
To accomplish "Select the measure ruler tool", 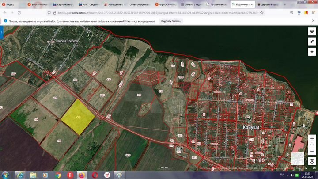I will click(x=312, y=41).
